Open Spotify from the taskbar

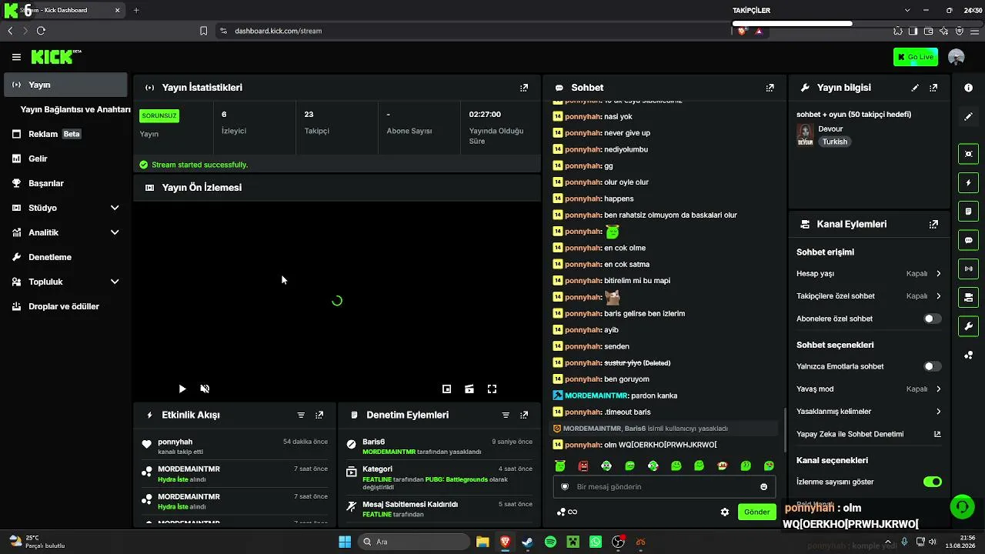550,542
